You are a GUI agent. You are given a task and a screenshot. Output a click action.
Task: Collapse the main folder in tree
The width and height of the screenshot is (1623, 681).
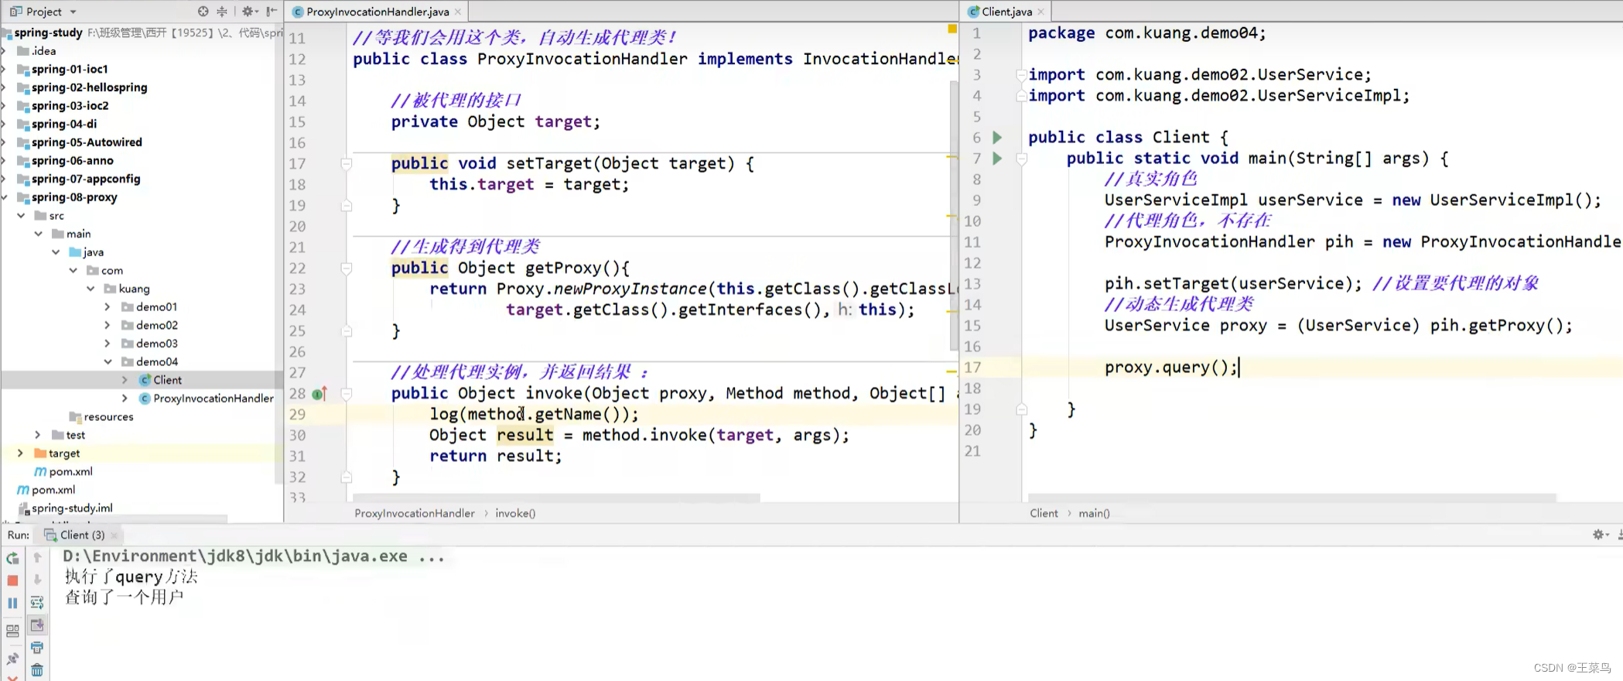[x=38, y=234]
